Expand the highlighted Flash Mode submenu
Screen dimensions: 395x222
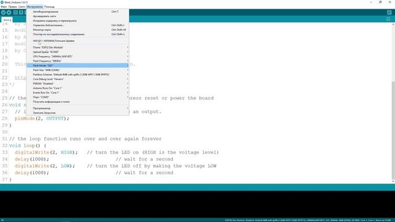(78, 65)
